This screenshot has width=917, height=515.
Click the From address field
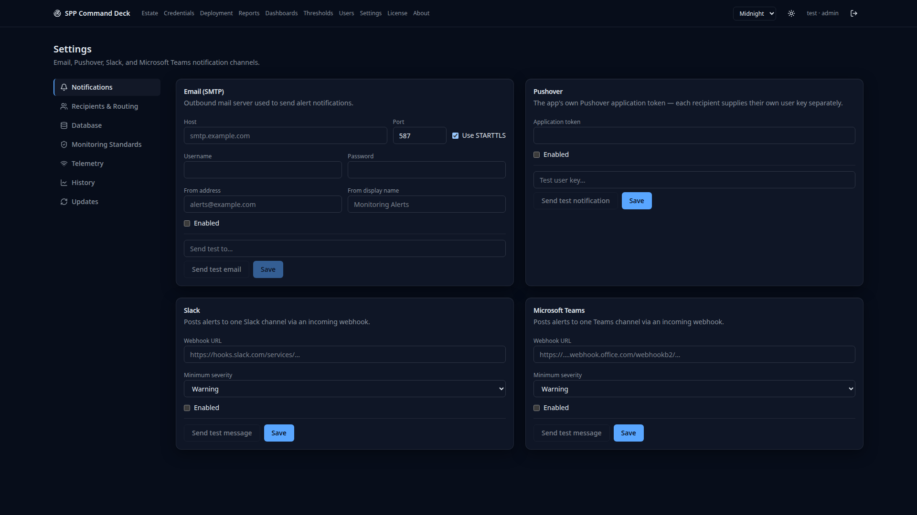pyautogui.click(x=263, y=204)
